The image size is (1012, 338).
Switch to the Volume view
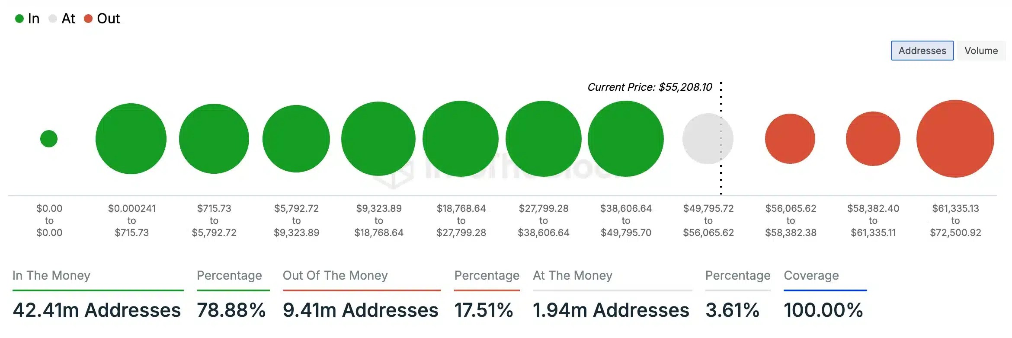pos(981,51)
